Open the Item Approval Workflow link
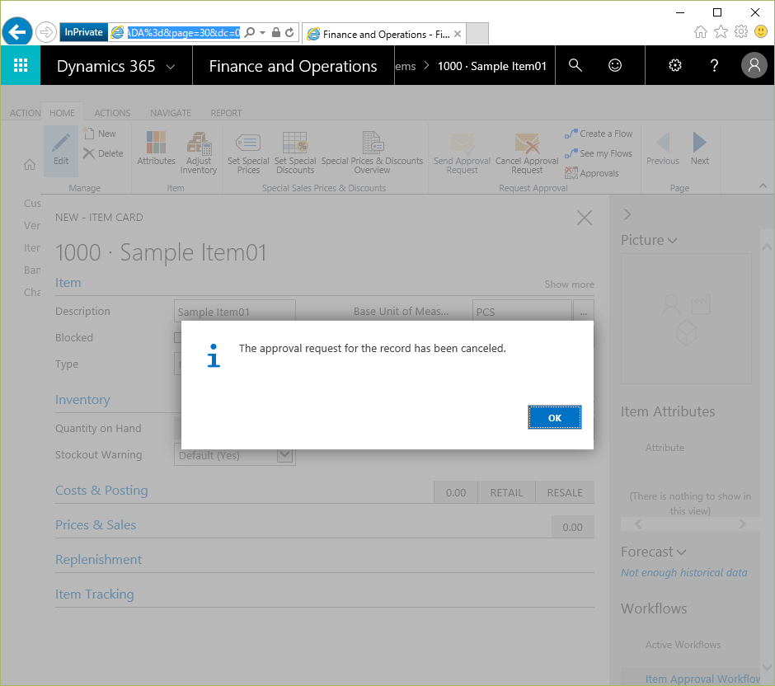 tap(702, 679)
